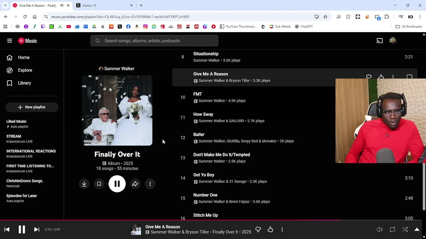Image resolution: width=426 pixels, height=239 pixels.
Task: Open the Facebook bookmark icon
Action: 128,27
